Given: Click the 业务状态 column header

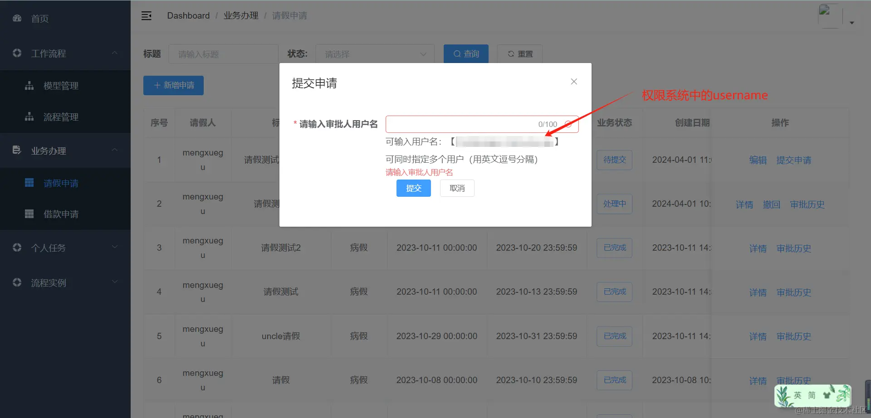Looking at the screenshot, I should 614,123.
